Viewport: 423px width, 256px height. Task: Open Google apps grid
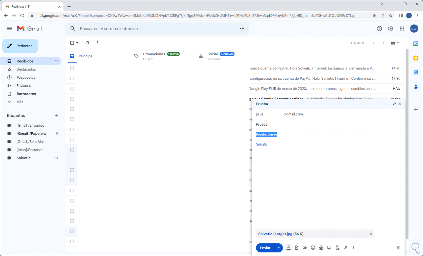(x=402, y=29)
